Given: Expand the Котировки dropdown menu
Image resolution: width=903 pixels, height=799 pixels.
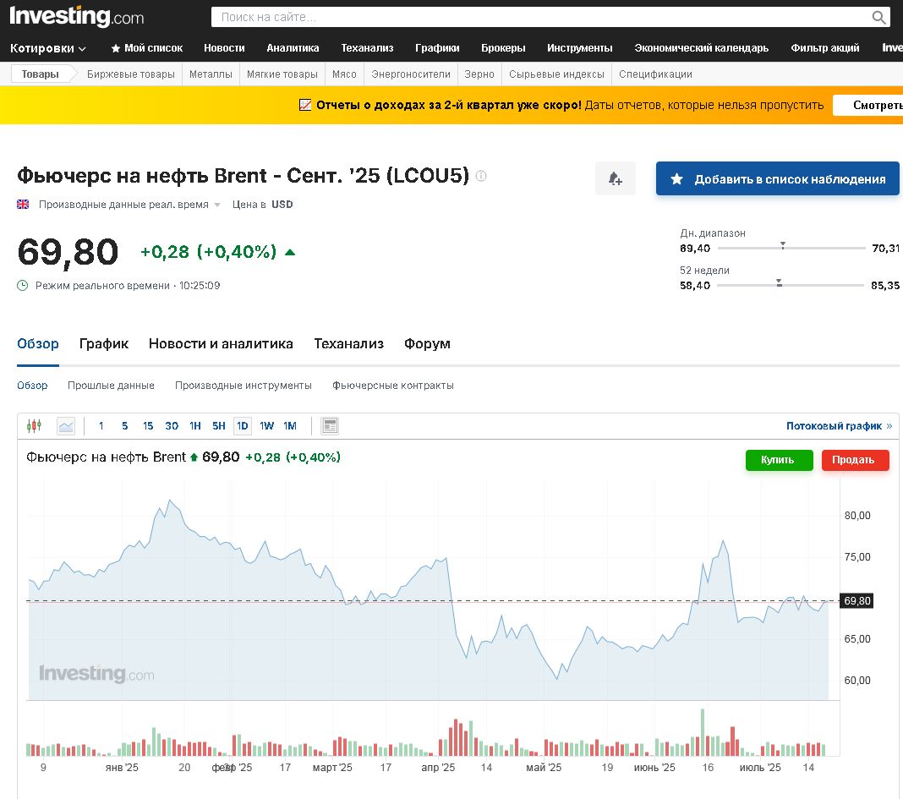Looking at the screenshot, I should [x=48, y=48].
